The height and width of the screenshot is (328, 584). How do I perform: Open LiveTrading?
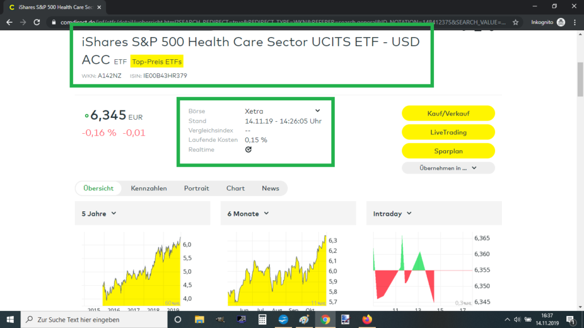click(x=448, y=132)
